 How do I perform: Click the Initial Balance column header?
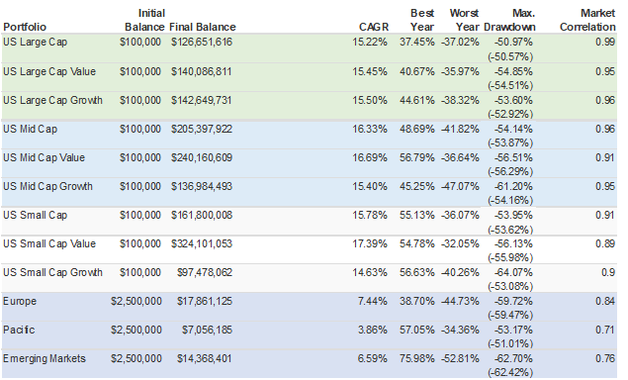(144, 20)
